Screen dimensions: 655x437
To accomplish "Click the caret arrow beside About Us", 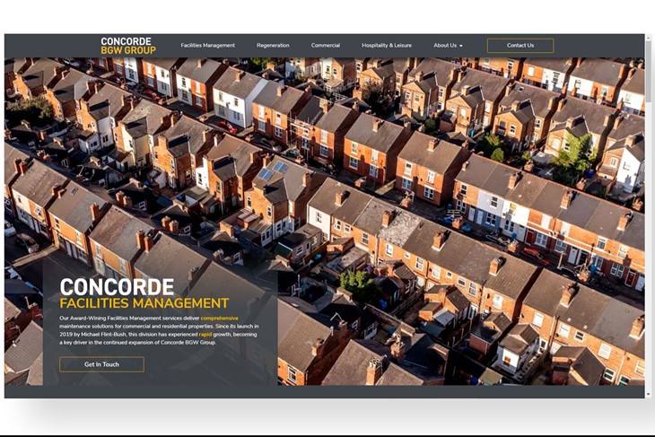I will [x=461, y=46].
